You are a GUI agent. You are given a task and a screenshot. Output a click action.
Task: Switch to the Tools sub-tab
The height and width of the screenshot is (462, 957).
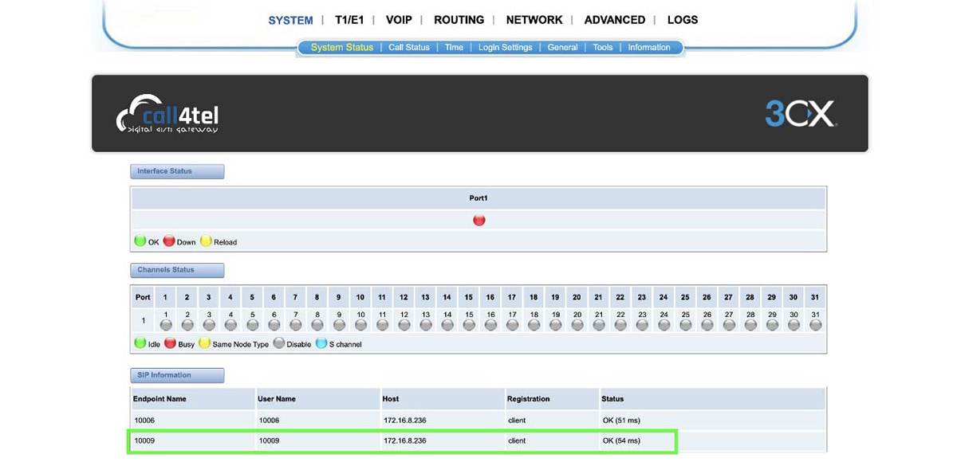(603, 48)
